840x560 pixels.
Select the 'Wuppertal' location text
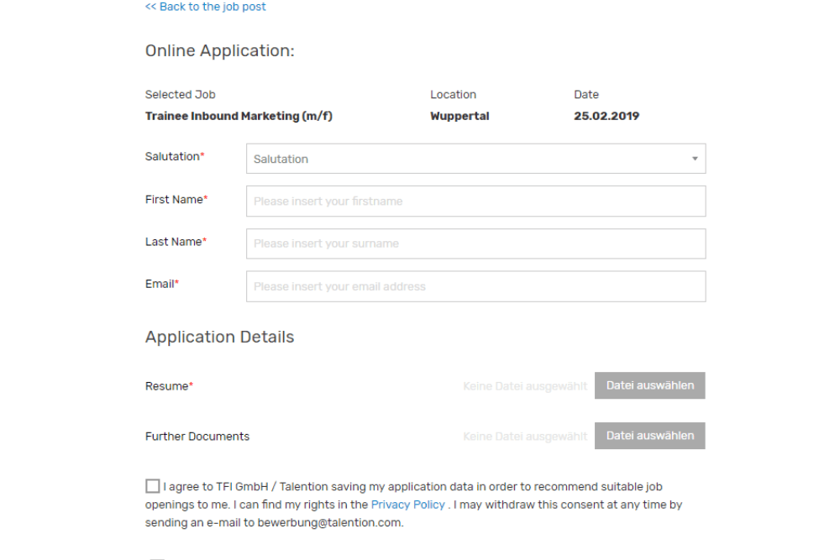pyautogui.click(x=459, y=116)
